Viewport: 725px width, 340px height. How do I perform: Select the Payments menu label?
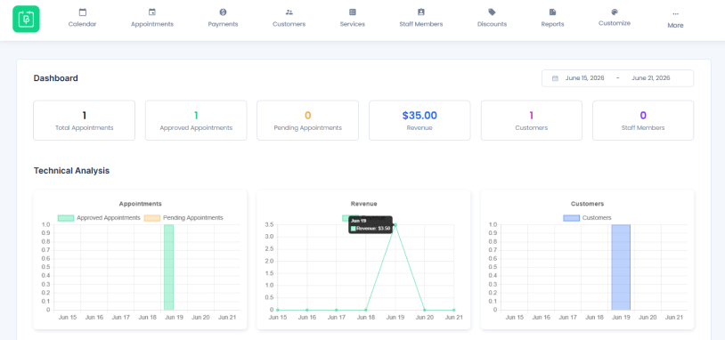tap(223, 24)
